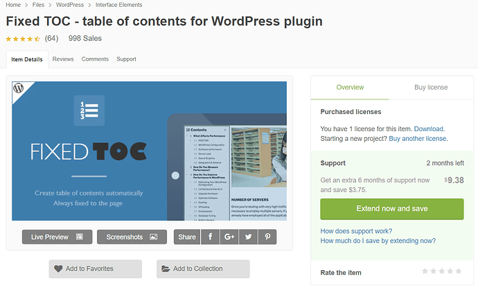The width and height of the screenshot is (478, 288).
Task: View the Screenshots gallery
Action: click(132, 237)
